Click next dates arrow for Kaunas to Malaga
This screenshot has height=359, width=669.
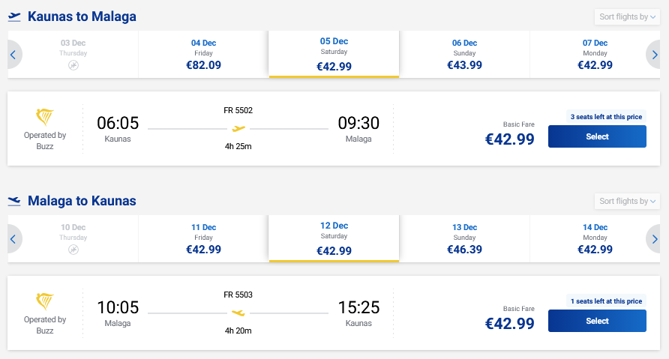coord(654,55)
